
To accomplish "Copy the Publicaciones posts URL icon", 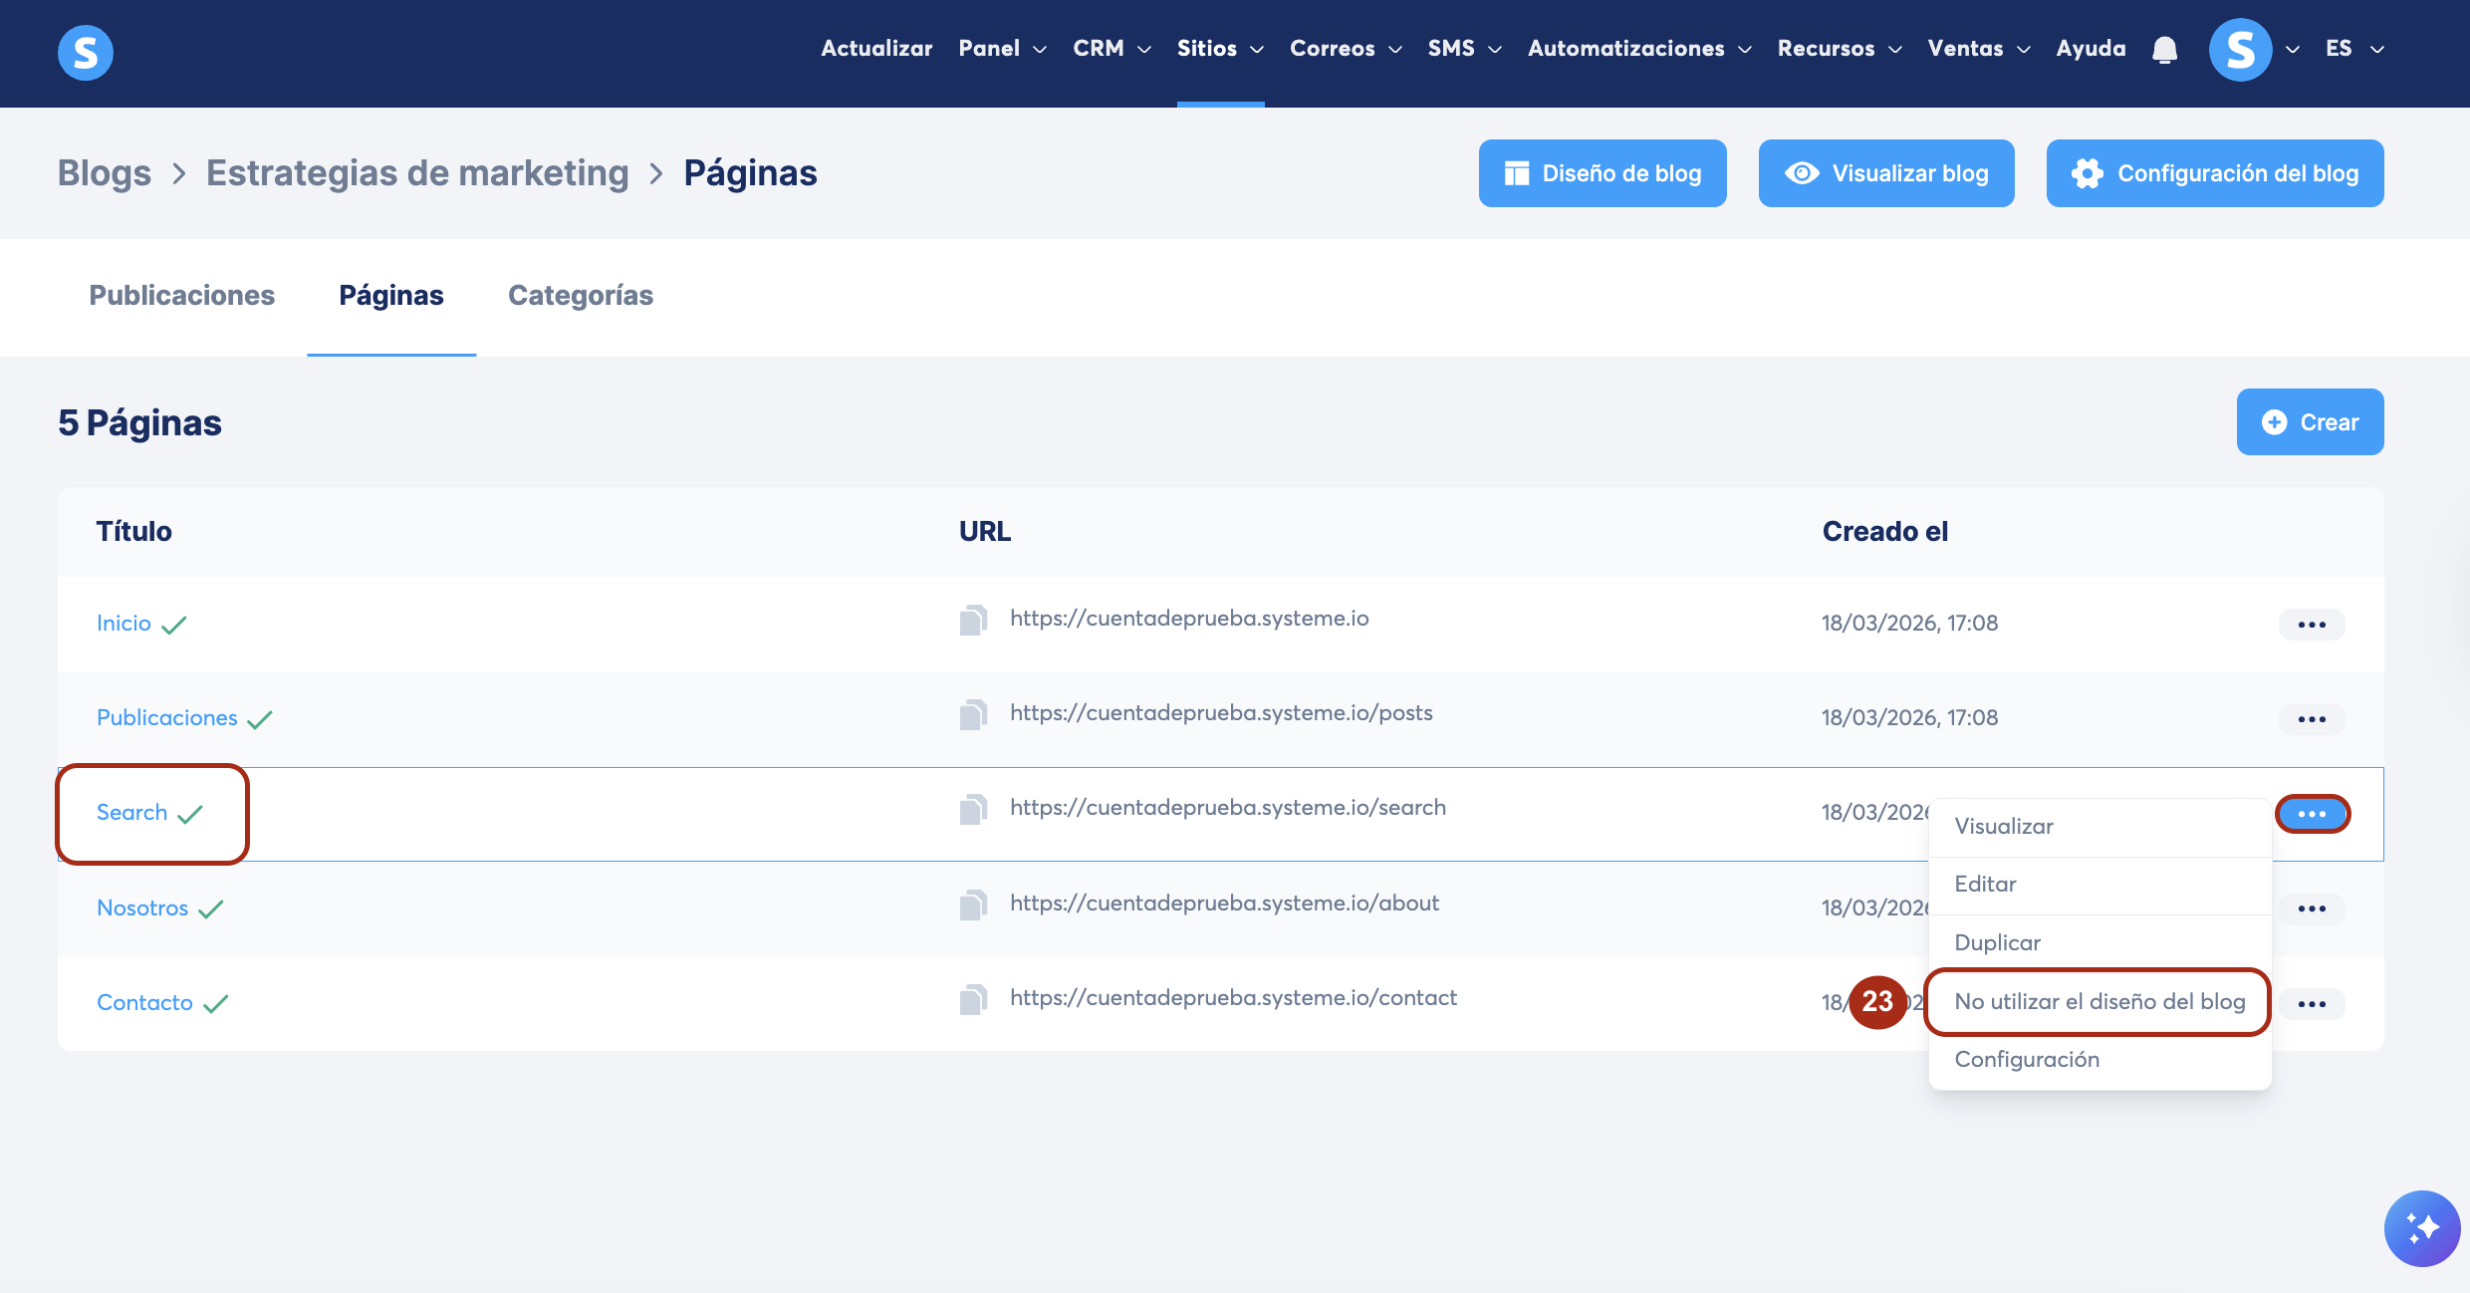I will [x=973, y=714].
